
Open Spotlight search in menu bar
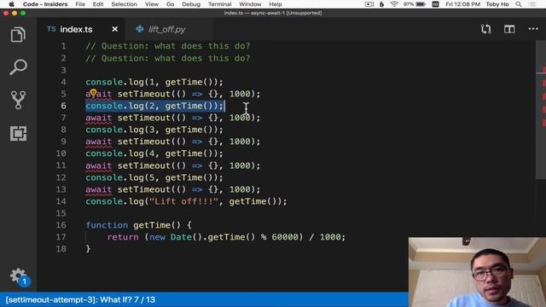(519, 4)
